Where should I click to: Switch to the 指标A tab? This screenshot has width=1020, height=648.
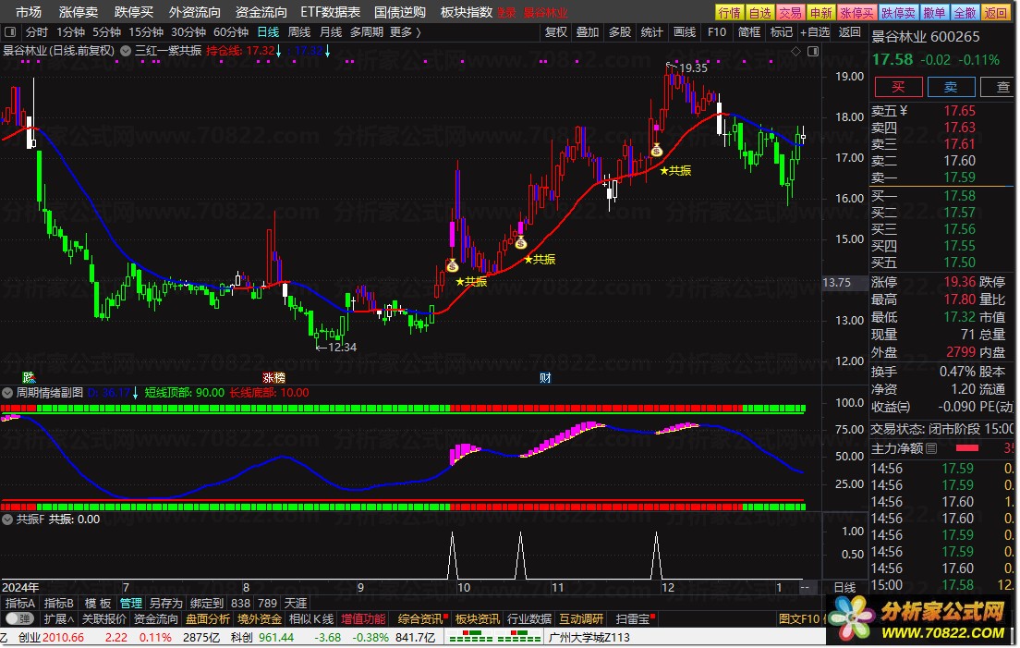[20, 603]
